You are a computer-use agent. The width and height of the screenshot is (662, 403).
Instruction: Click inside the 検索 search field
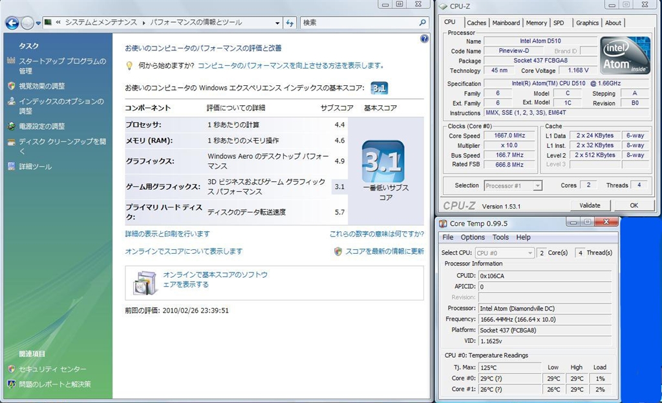pos(359,23)
